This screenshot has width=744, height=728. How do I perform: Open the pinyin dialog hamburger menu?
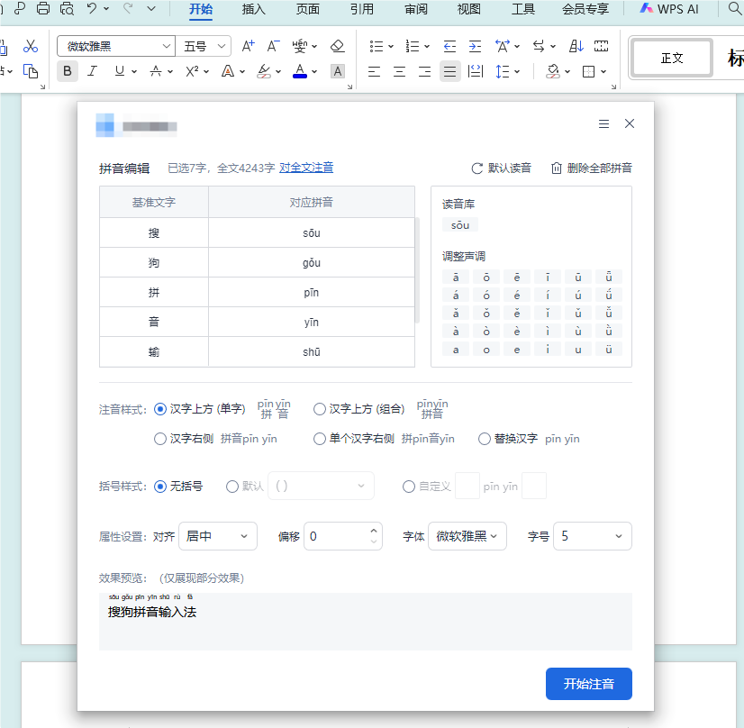pos(603,123)
